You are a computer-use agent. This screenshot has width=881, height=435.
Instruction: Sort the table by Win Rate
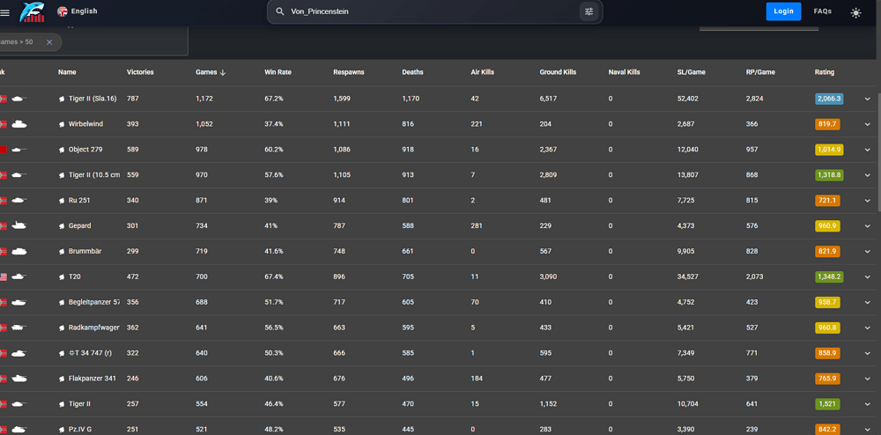pos(278,72)
